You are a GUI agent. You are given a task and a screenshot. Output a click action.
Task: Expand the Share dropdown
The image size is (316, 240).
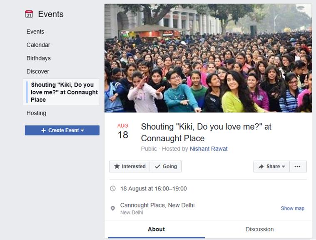coord(272,166)
